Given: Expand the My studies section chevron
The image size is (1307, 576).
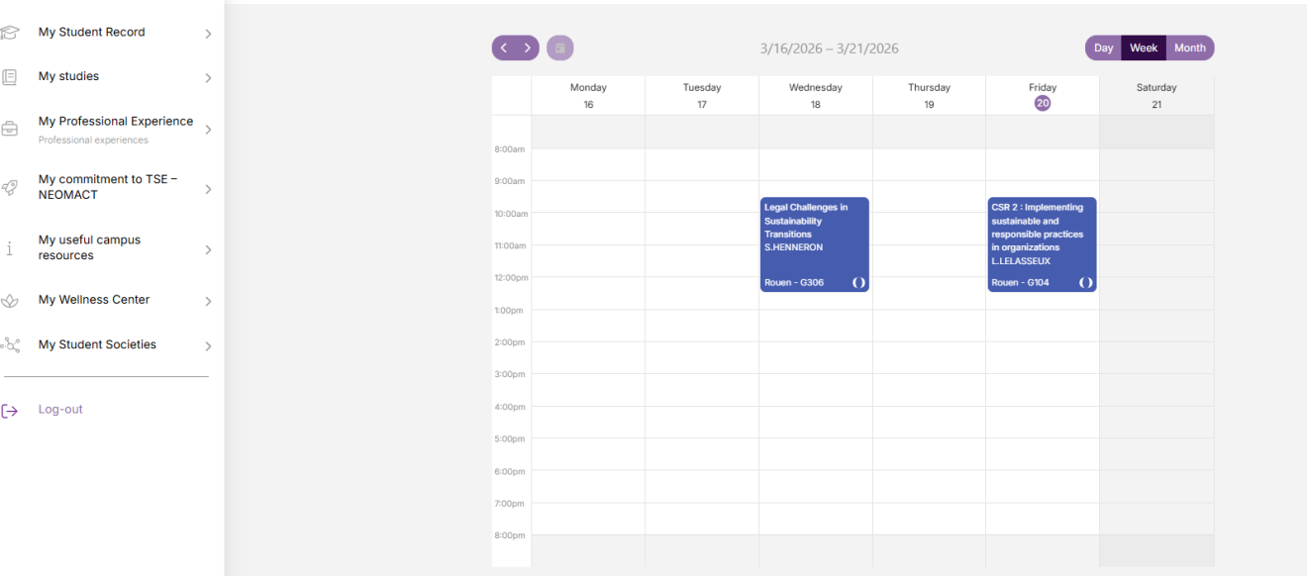Looking at the screenshot, I should click(x=208, y=75).
